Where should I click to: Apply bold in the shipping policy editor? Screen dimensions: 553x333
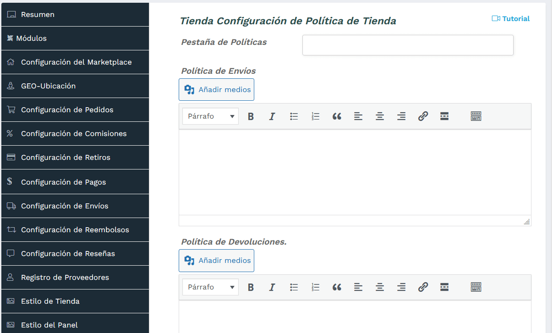pyautogui.click(x=251, y=116)
